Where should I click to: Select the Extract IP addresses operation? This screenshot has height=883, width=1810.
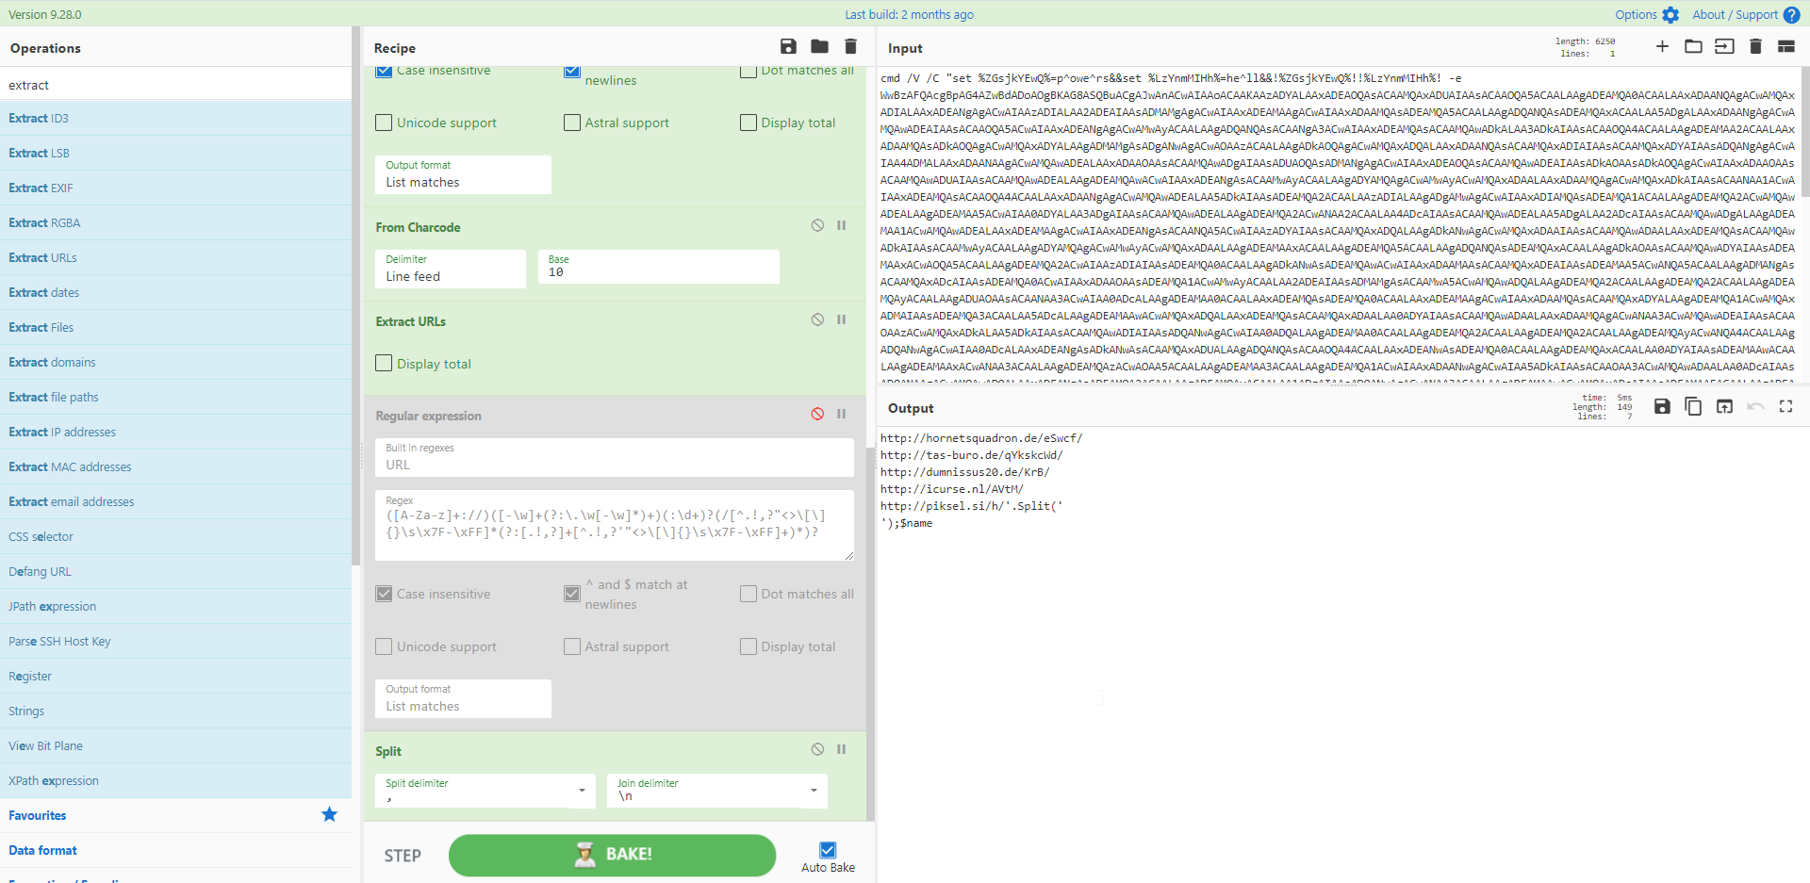coord(175,432)
